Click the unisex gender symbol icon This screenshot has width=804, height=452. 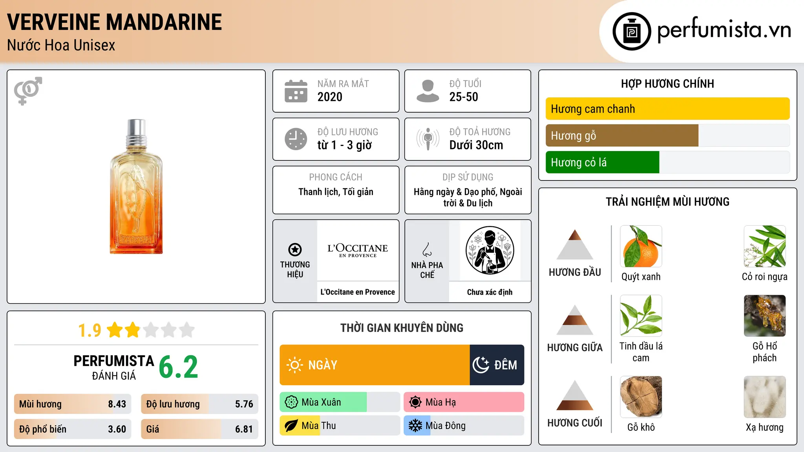point(28,91)
